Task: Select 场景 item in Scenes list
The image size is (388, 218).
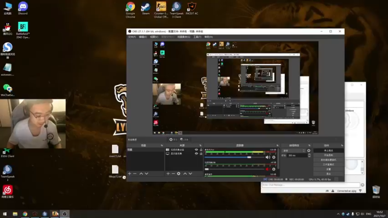Action: 145,150
